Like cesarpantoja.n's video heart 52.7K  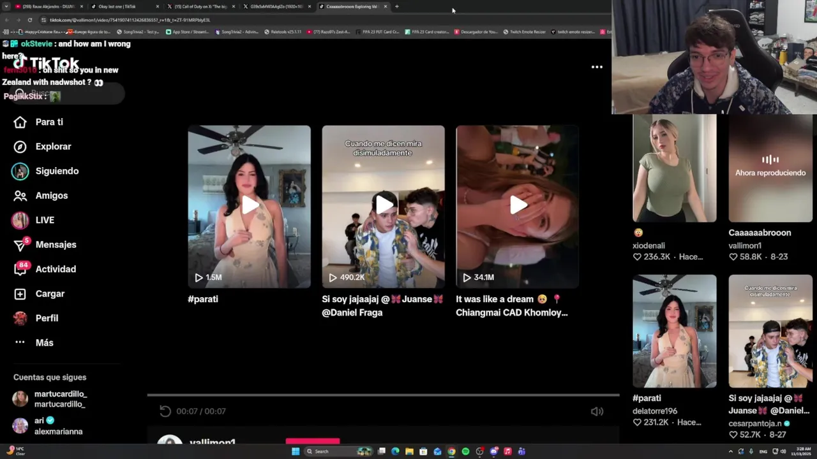click(x=733, y=435)
